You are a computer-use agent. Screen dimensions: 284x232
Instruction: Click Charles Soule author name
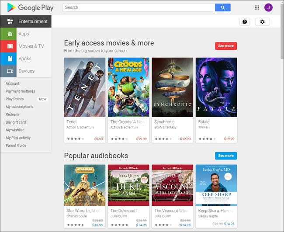(76, 216)
